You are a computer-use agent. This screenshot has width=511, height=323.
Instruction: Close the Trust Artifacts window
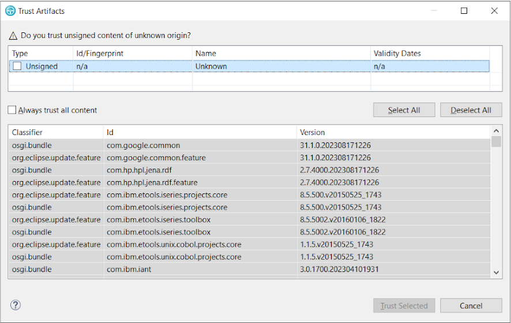[494, 11]
